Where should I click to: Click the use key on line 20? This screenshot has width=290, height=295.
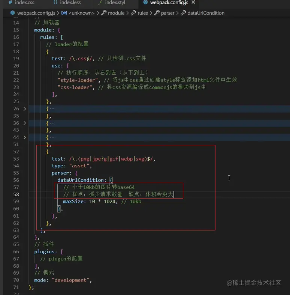(56, 66)
